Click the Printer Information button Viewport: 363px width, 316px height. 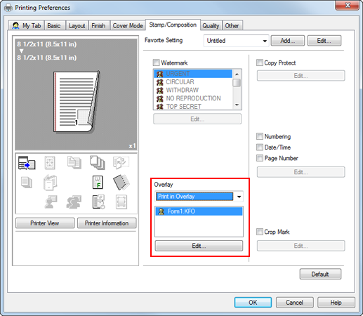(x=107, y=223)
